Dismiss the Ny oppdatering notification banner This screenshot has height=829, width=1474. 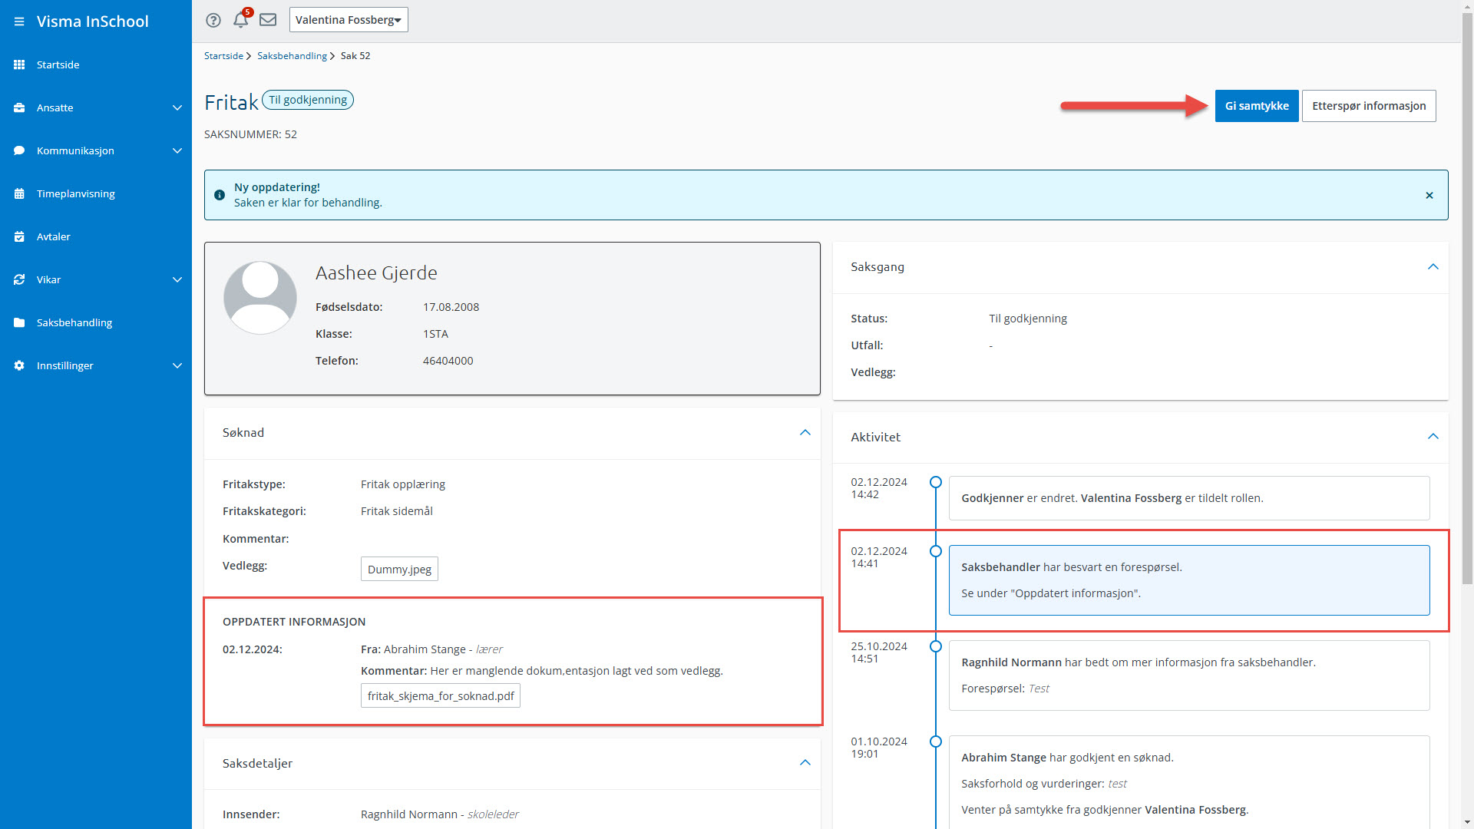coord(1429,195)
